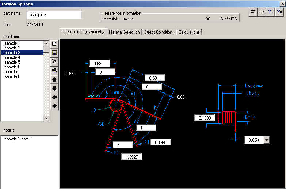
Task: Save the problem with the floppy disk icon
Action: click(x=54, y=53)
